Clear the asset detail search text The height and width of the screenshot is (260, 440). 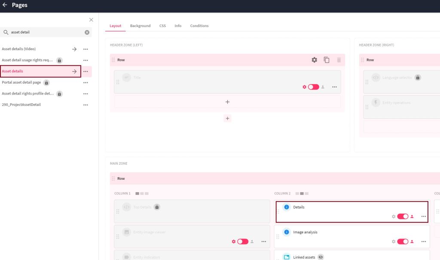point(87,32)
